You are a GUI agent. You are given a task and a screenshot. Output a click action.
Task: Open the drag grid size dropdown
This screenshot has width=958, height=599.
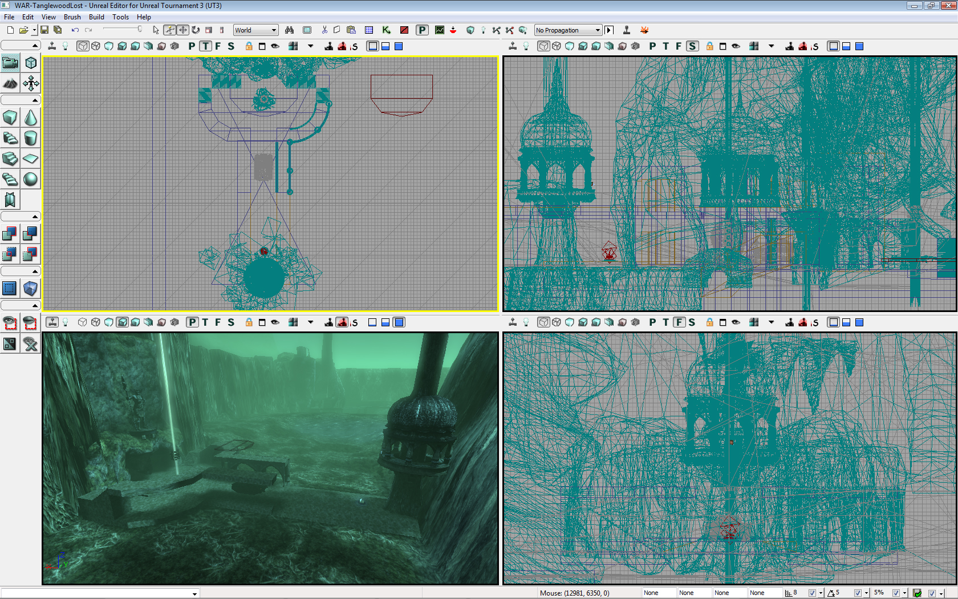tap(821, 593)
